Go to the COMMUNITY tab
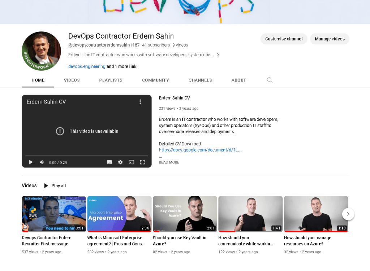 click(x=155, y=80)
